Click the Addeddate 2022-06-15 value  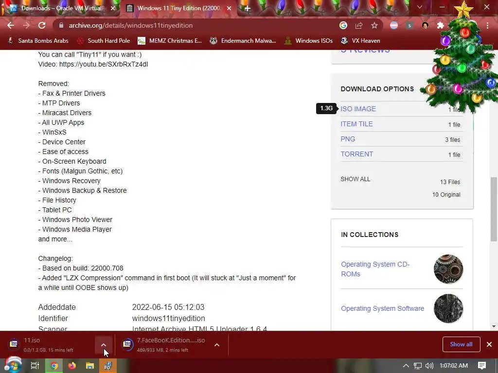168,307
